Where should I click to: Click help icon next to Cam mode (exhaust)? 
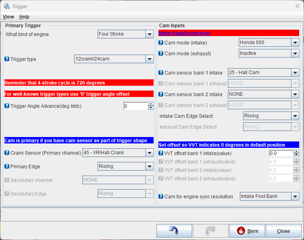pos(161,53)
